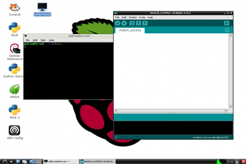Click the Verify checkmark button in Arduino
246x164 pixels.
point(118,23)
